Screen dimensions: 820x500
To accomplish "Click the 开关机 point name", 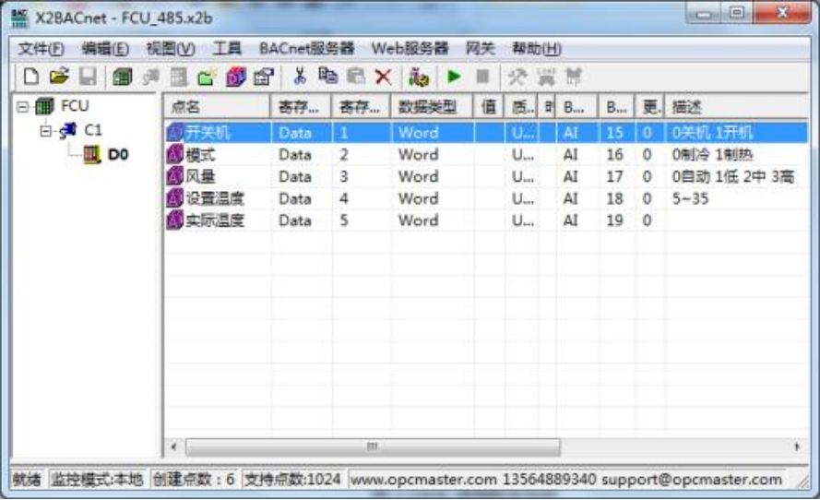I will pyautogui.click(x=208, y=132).
